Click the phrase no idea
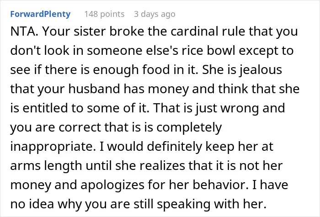The image size is (320, 217). click(32, 204)
